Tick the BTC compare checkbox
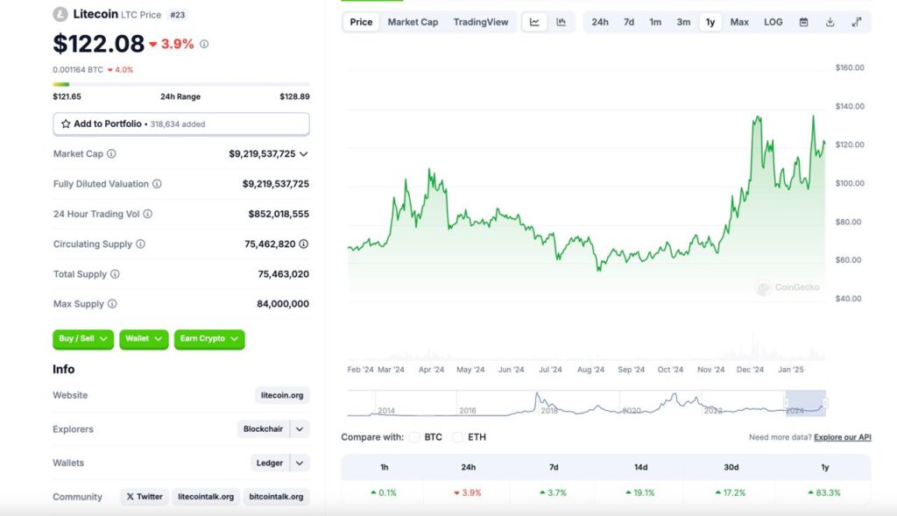The image size is (897, 516). 414,437
